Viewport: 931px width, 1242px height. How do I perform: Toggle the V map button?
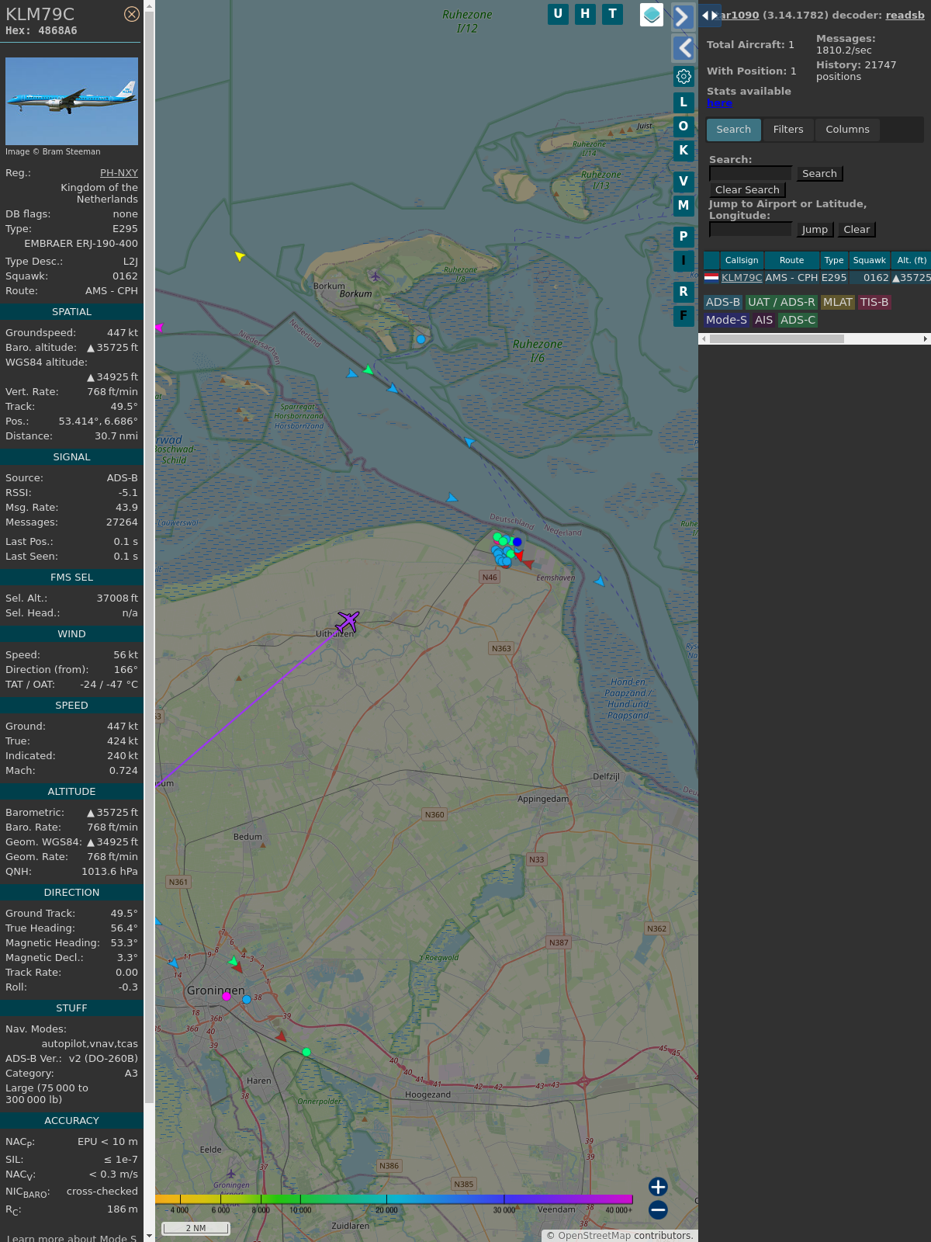pos(684,182)
